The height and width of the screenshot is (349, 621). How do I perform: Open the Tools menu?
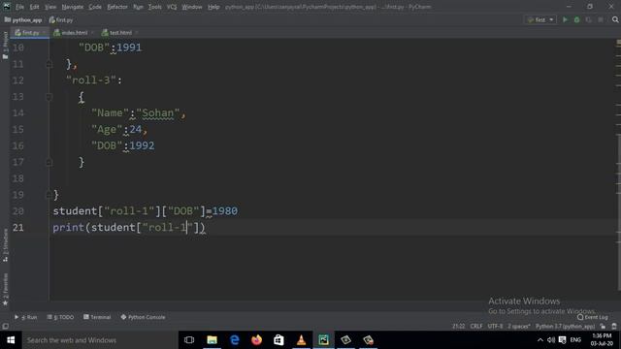[155, 7]
